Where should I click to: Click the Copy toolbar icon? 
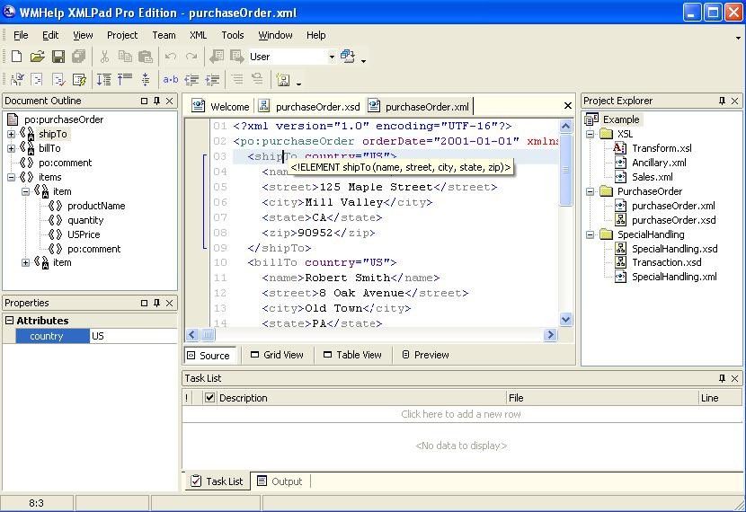coord(125,57)
